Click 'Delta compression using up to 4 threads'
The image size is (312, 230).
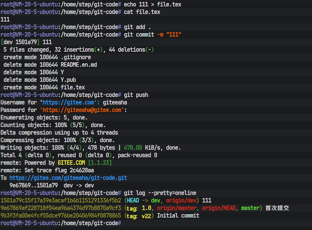click(59, 132)
